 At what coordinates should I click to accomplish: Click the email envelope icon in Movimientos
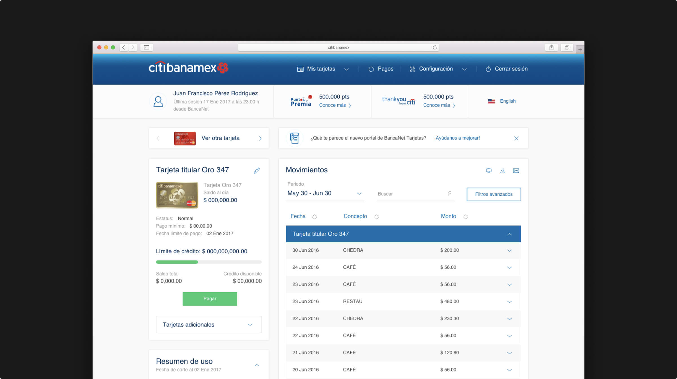coord(516,170)
